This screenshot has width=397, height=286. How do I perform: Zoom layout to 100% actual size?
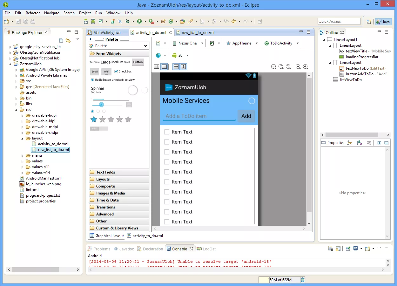(288, 67)
